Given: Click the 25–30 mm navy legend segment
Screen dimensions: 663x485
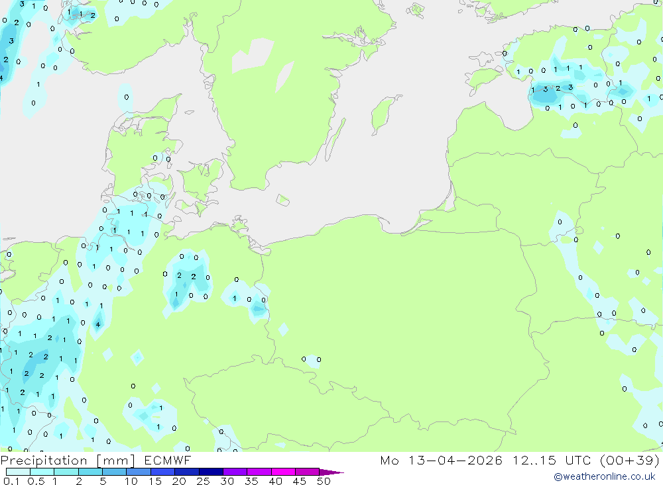Looking at the screenshot, I should (211, 472).
